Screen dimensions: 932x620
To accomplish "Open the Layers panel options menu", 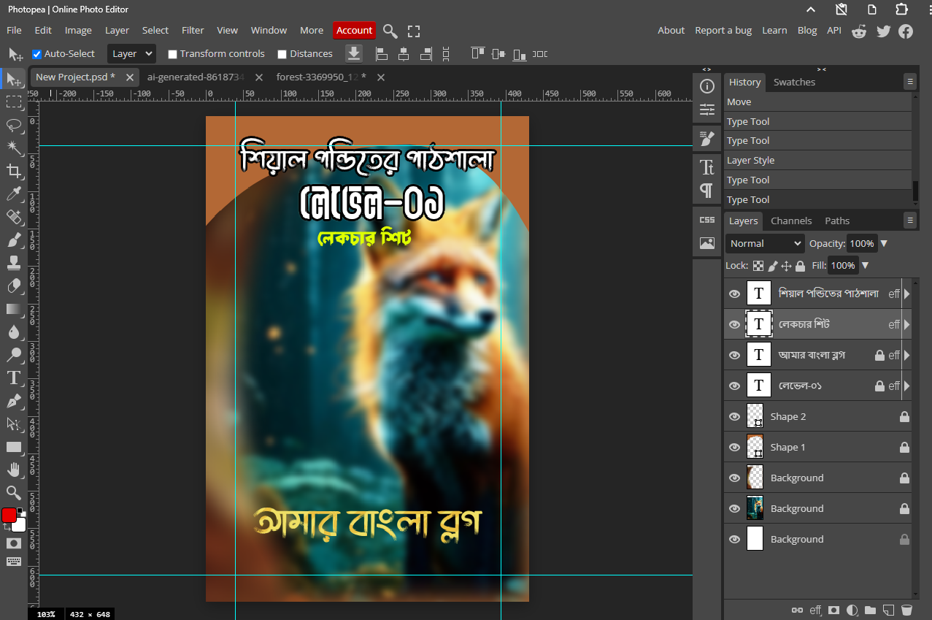I will (x=909, y=220).
